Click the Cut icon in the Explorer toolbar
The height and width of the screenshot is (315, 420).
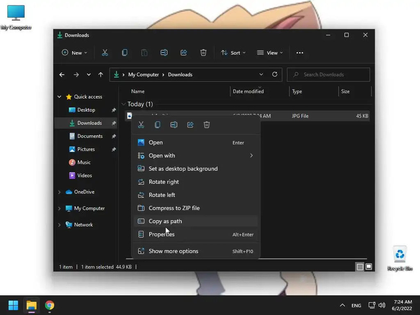coord(105,53)
